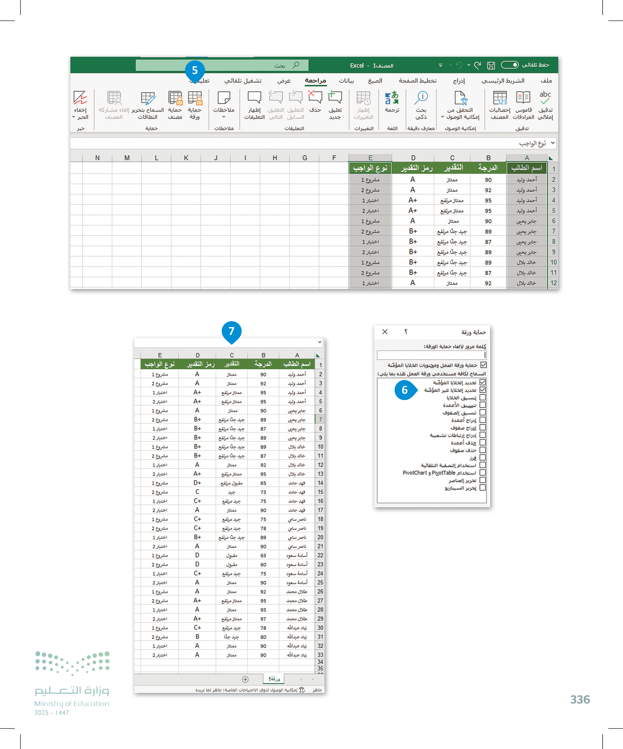Viewport: 623px width, 749px height.
Task: Open the File (ملف) menu tab
Action: tap(546, 81)
